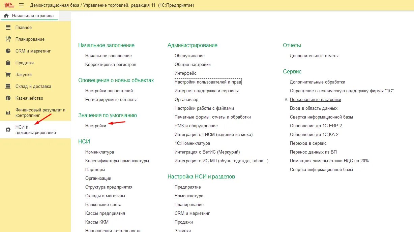Click the Казначейство ruble icon

coord(8,98)
